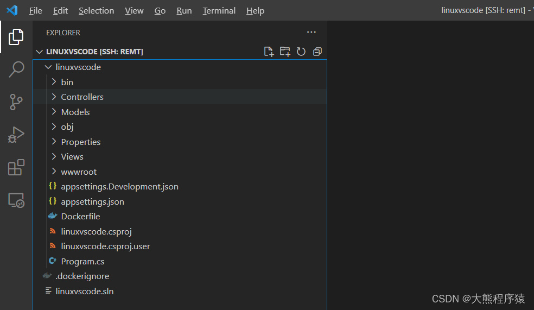Viewport: 534px width, 310px height.
Task: Collapse the linuxvscode root folder
Action: pos(48,67)
